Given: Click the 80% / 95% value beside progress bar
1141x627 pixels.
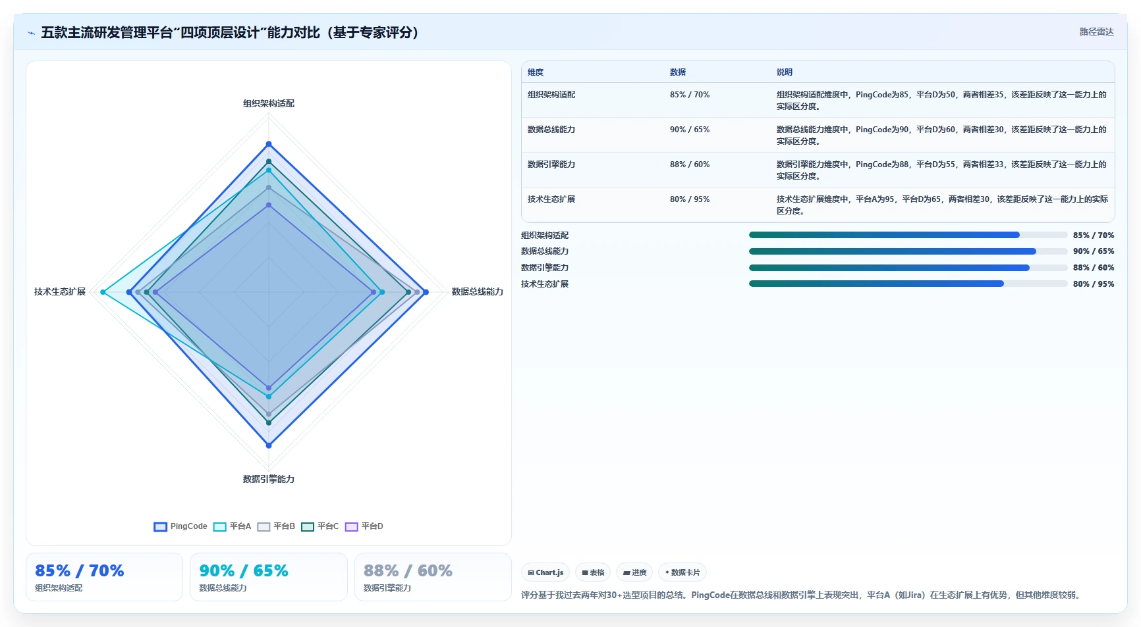Looking at the screenshot, I should tap(1094, 284).
